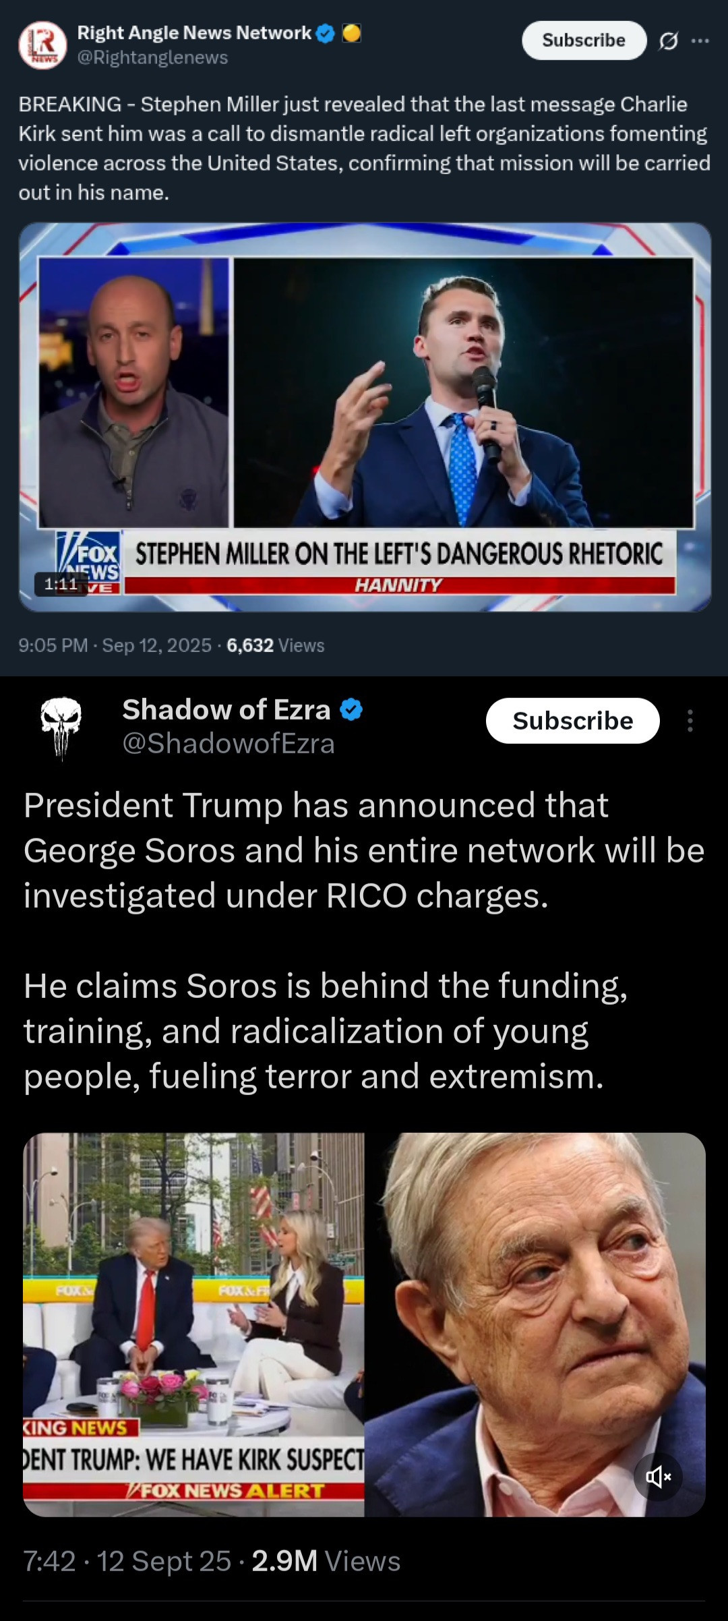728x1621 pixels.
Task: Click the Right Angle News Network display name
Action: [194, 32]
